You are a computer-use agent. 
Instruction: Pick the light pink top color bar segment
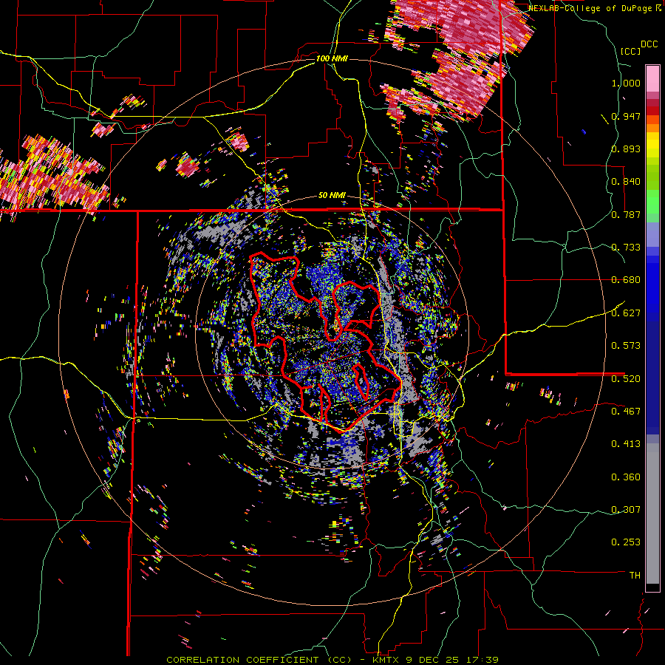tap(652, 78)
